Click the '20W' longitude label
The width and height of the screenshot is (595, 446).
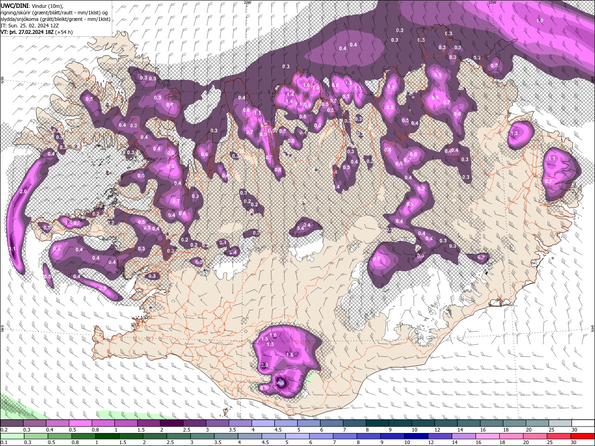pyautogui.click(x=247, y=2)
